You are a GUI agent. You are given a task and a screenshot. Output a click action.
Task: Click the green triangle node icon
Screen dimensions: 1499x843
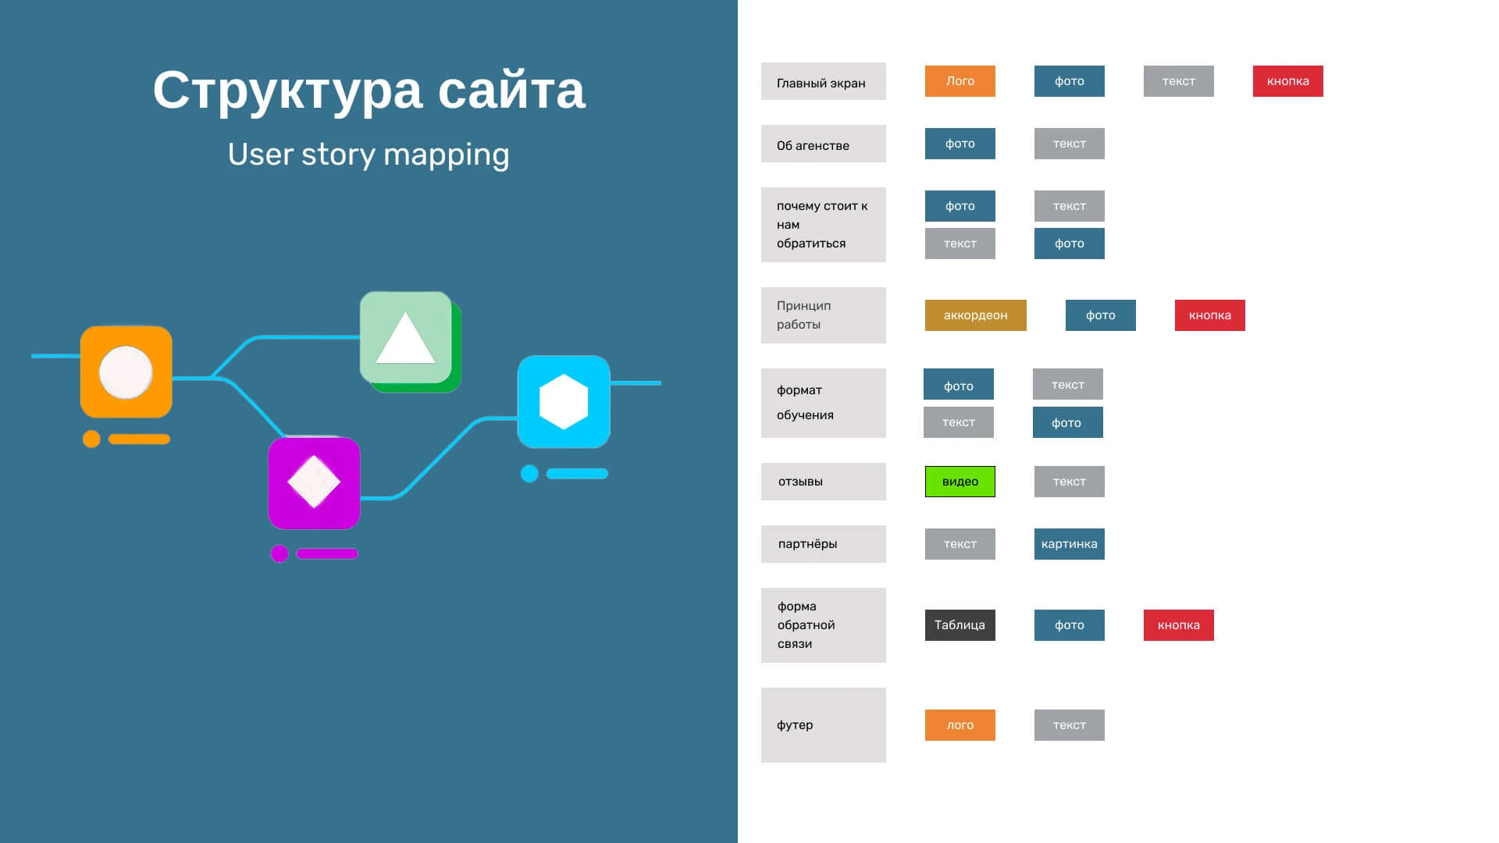[406, 339]
